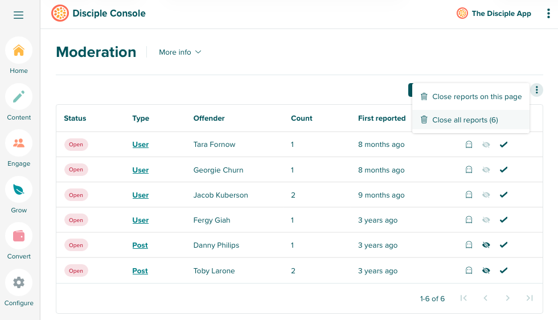Viewport: 558px width, 320px height.
Task: Open the Grow leaf icon
Action: click(19, 190)
